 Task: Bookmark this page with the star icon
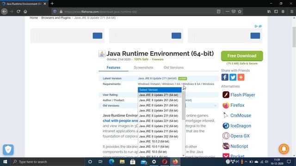pos(240,12)
